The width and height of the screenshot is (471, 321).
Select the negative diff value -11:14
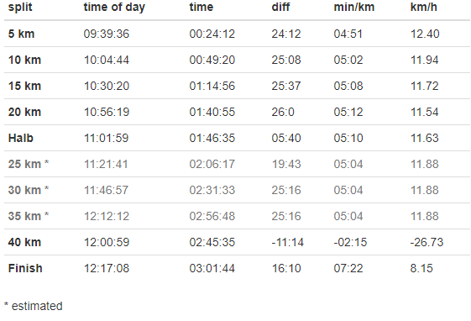[x=287, y=242]
